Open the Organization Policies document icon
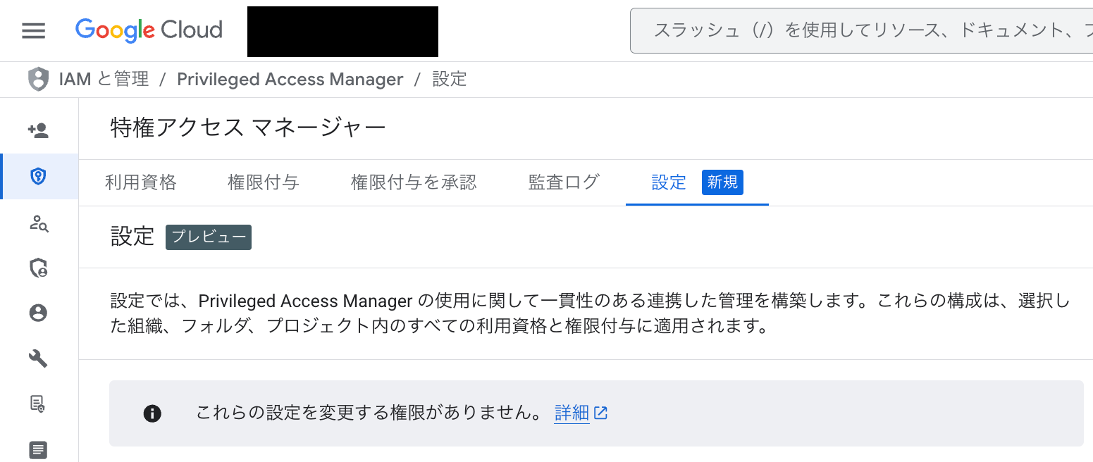The width and height of the screenshot is (1093, 462). pyautogui.click(x=39, y=404)
